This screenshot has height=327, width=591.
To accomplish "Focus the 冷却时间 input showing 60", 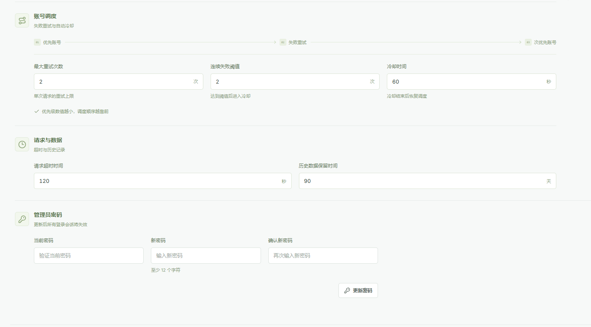I will coord(472,82).
